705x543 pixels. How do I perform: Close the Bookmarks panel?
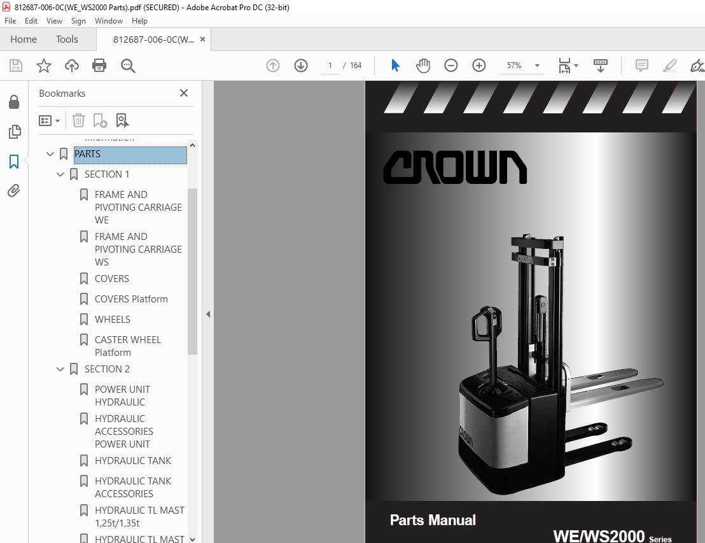pyautogui.click(x=183, y=93)
